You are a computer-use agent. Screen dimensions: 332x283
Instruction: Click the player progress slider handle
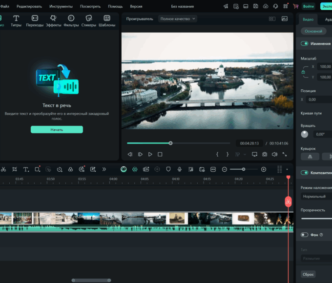pos(170,143)
